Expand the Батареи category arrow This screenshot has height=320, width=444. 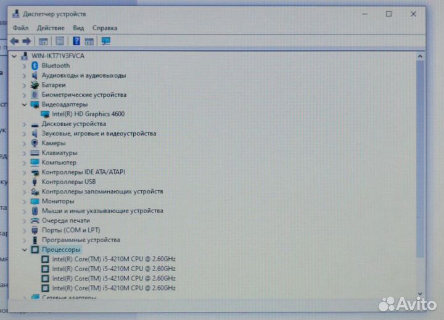click(24, 86)
